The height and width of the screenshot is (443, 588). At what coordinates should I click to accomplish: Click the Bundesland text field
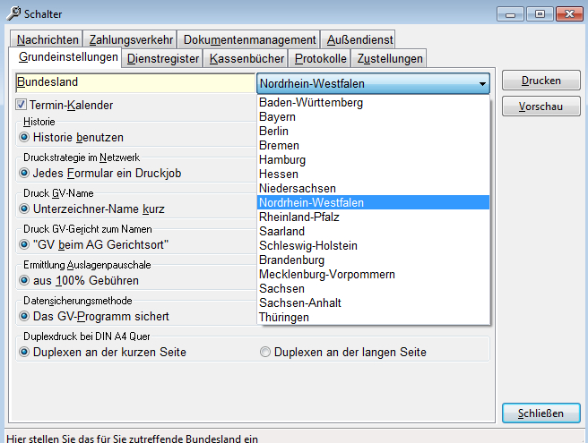pyautogui.click(x=134, y=82)
